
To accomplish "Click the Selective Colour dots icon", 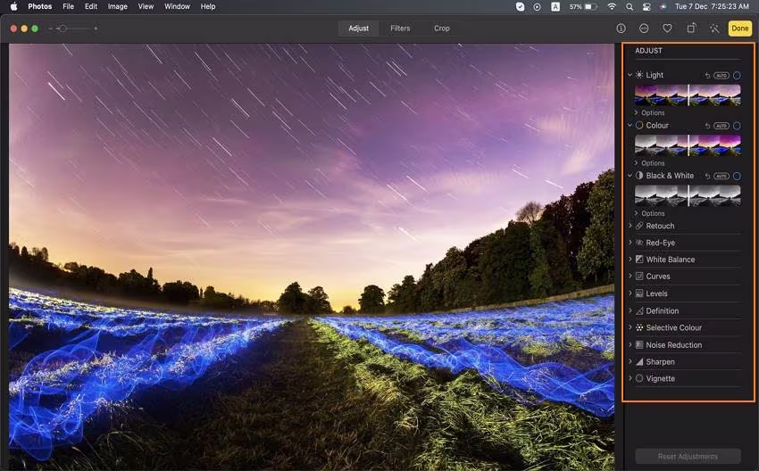I will pyautogui.click(x=639, y=328).
